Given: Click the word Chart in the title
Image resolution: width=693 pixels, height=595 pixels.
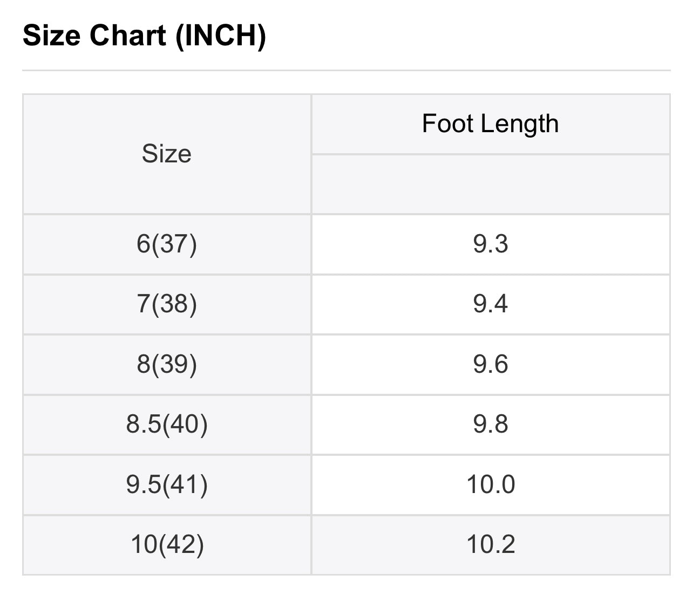Looking at the screenshot, I should click(128, 36).
